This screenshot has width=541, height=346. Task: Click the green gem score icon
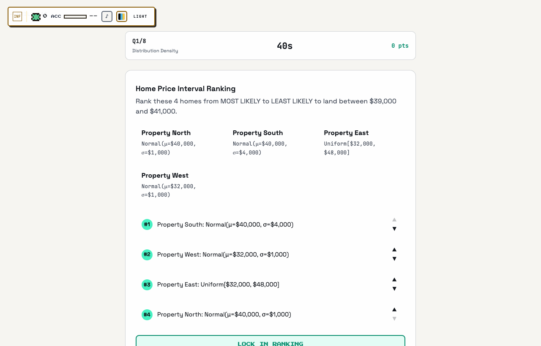[36, 17]
